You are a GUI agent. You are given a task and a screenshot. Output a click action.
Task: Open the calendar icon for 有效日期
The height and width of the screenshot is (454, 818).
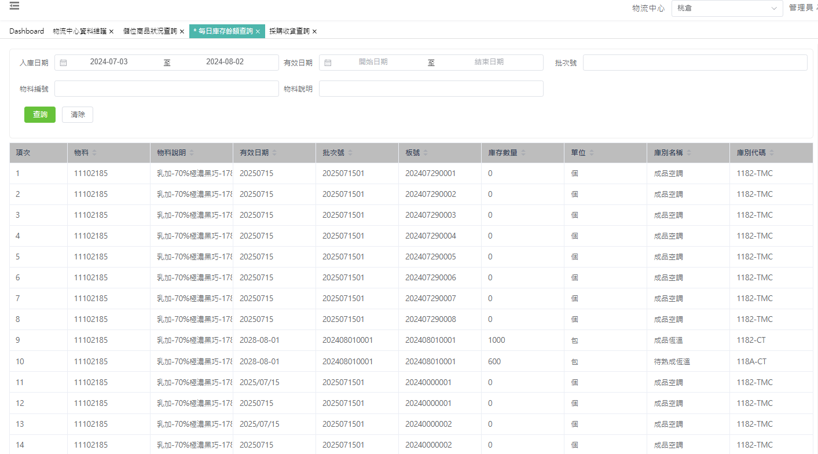coord(328,63)
